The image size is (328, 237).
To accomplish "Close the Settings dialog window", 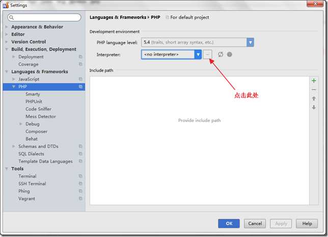I will coord(315,4).
